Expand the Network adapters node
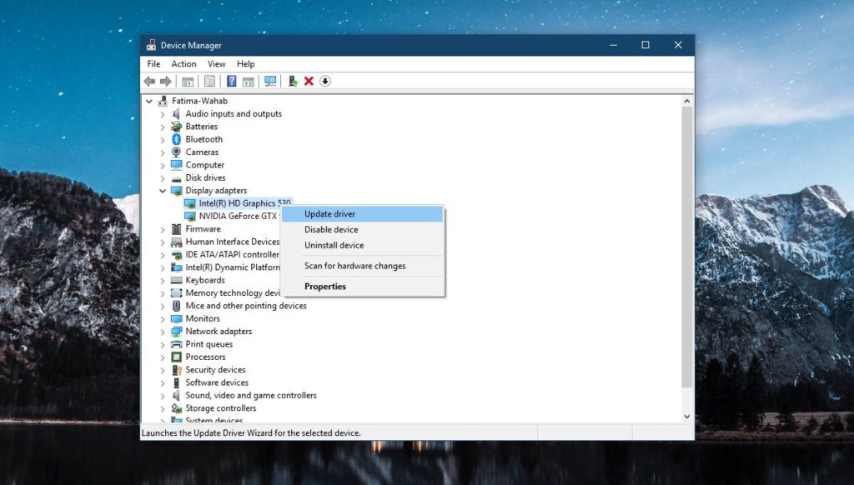The height and width of the screenshot is (485, 854). (x=163, y=331)
